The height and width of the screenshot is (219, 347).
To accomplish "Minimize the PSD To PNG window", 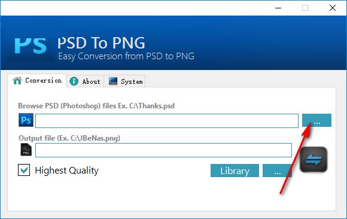I will (x=278, y=8).
